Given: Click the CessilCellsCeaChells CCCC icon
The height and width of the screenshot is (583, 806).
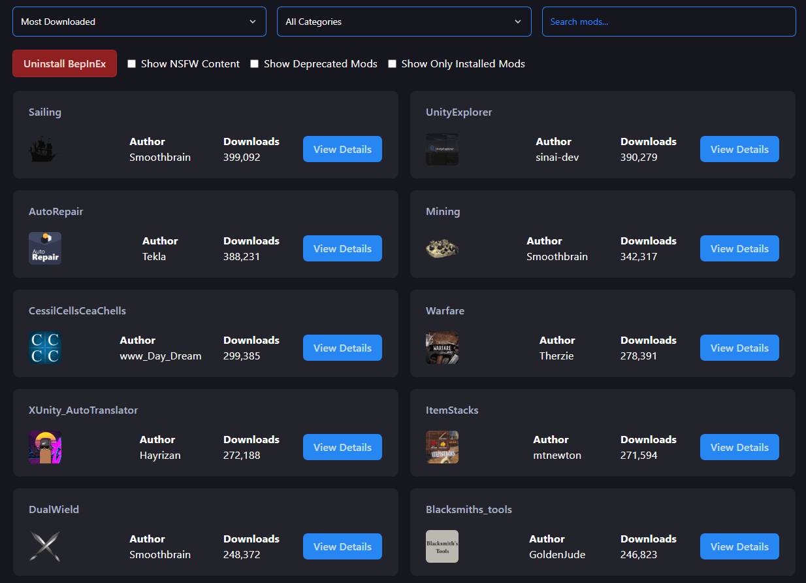Looking at the screenshot, I should click(x=45, y=348).
